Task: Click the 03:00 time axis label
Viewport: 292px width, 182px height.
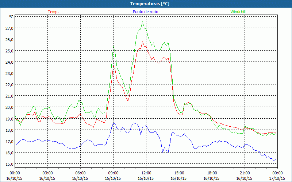Action: coord(47,173)
